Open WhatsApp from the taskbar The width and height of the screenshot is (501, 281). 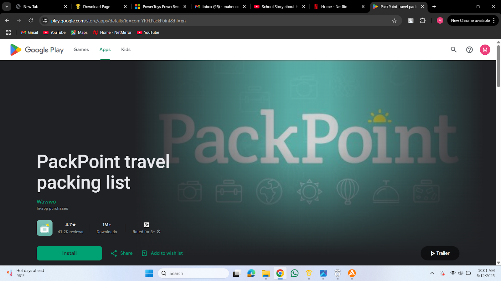coord(294,274)
